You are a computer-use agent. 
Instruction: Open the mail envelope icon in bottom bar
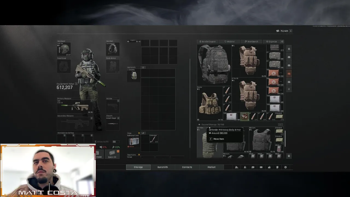(261, 167)
